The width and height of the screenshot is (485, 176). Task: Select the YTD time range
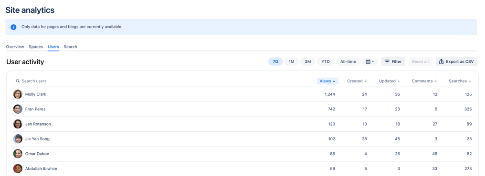326,62
